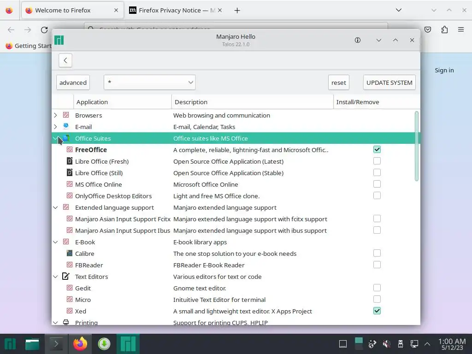
Task: Open the Firefox list all tabs dropdown
Action: [399, 10]
